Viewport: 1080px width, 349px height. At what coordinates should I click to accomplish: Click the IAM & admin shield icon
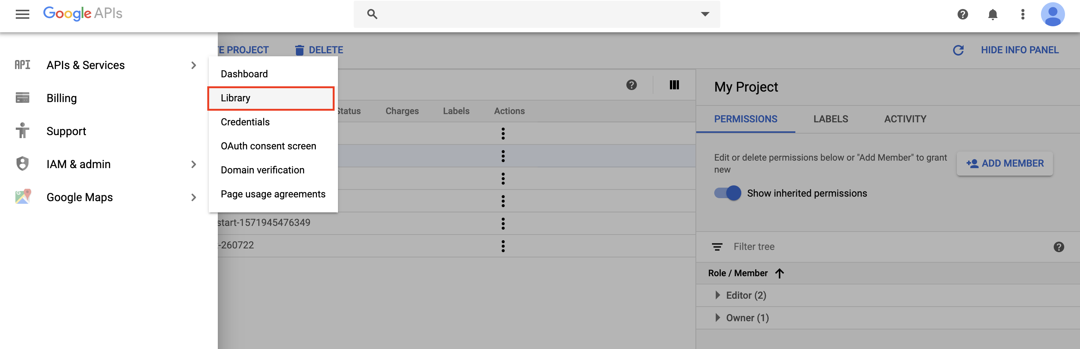22,164
